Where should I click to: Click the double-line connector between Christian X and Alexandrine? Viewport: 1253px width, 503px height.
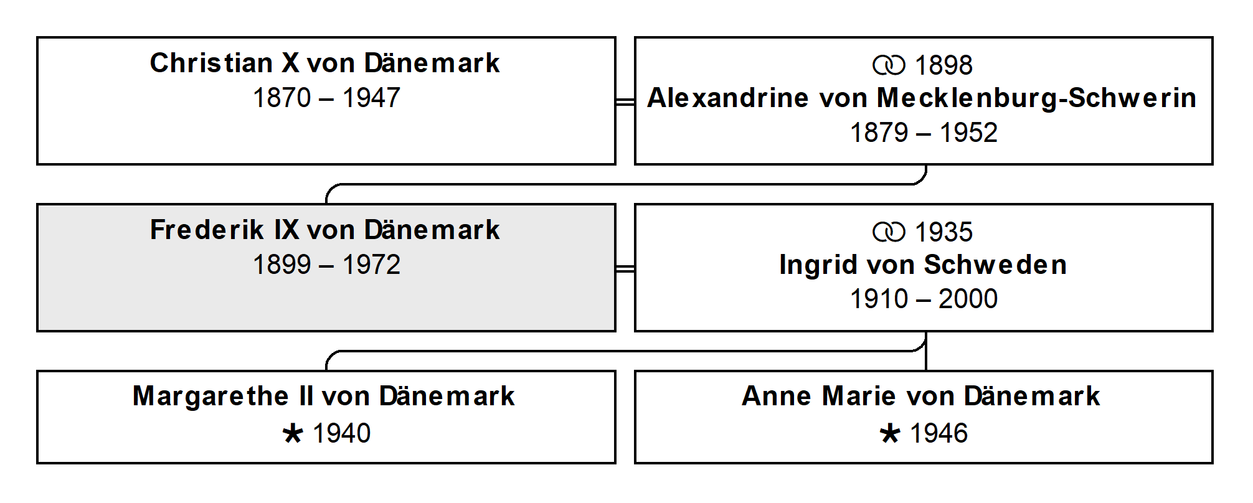[x=625, y=101]
